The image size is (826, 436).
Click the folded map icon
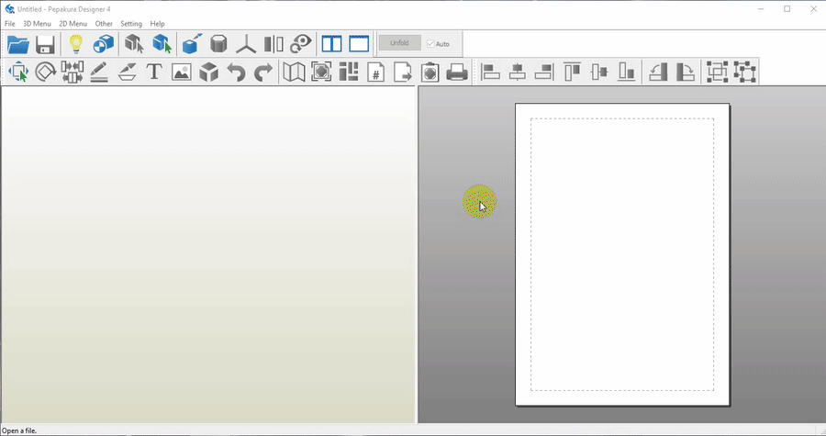(294, 72)
